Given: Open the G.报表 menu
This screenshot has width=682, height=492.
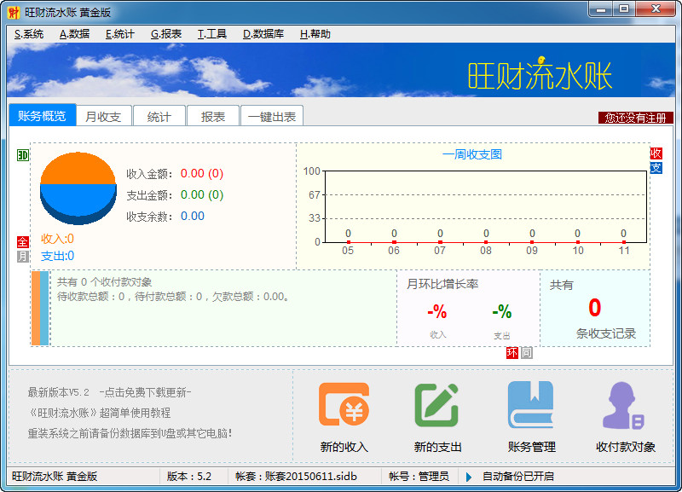Looking at the screenshot, I should coord(165,34).
